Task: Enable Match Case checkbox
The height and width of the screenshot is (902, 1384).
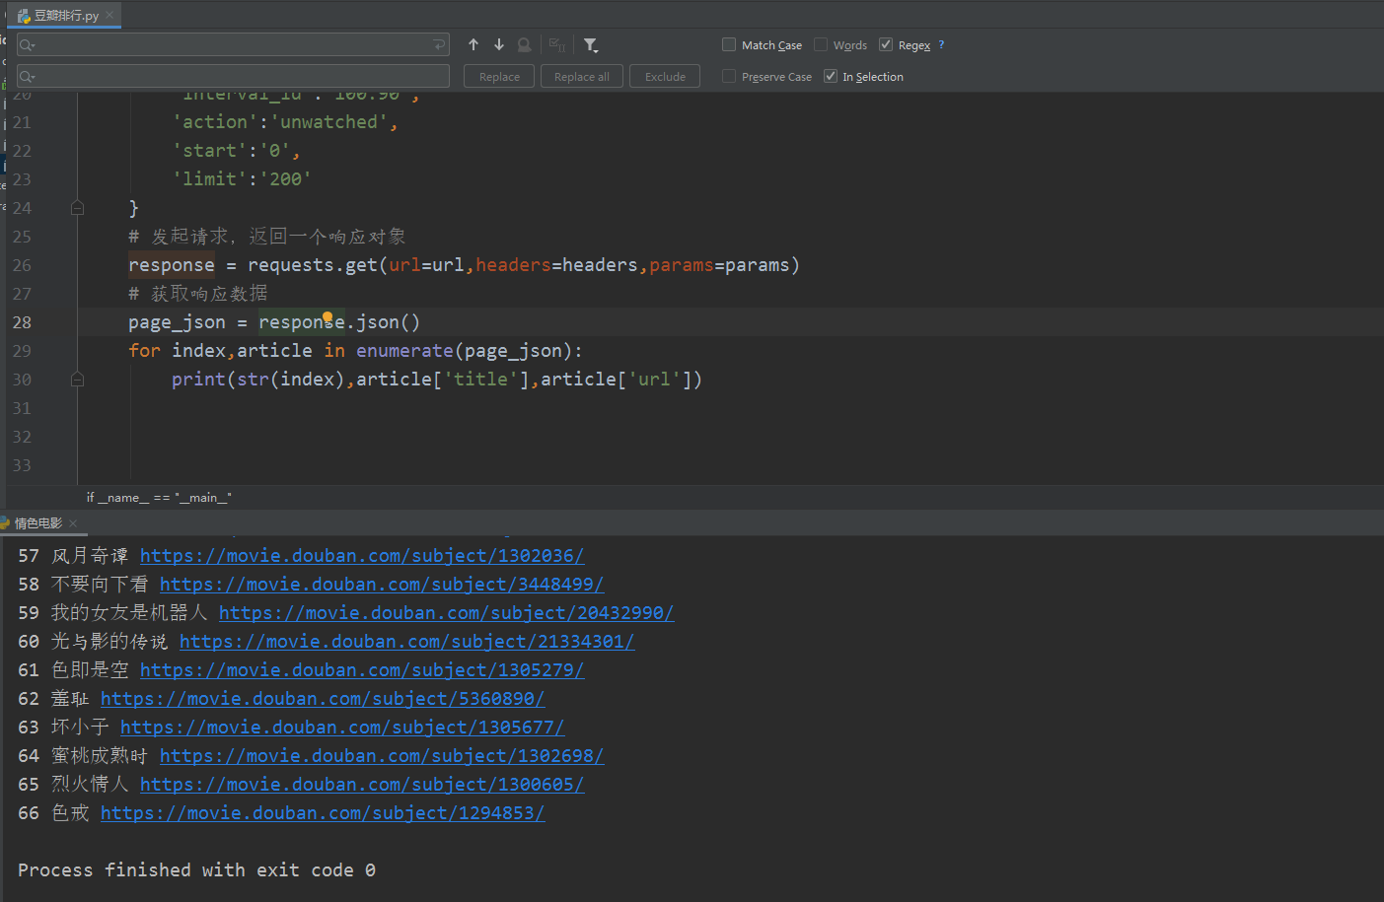Action: 729,44
